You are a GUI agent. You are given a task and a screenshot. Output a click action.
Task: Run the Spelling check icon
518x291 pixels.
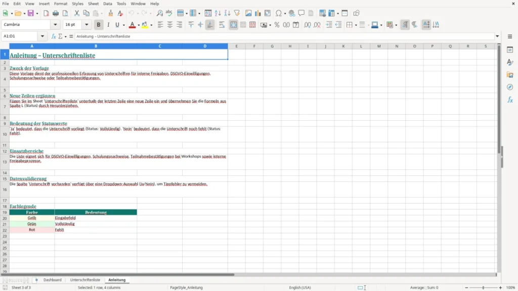[169, 13]
